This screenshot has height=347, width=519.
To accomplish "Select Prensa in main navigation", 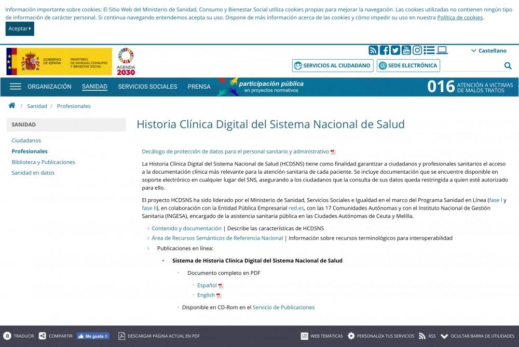I will point(199,87).
